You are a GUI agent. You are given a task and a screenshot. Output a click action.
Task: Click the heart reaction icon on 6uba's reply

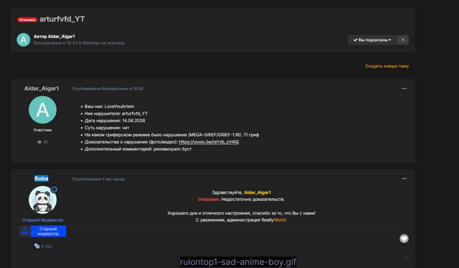point(404,239)
